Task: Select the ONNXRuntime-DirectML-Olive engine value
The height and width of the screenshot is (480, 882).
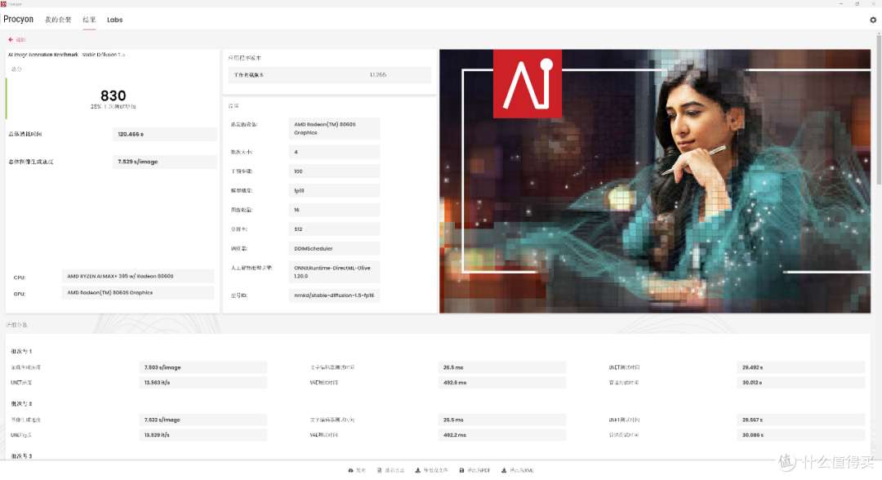Action: (334, 272)
